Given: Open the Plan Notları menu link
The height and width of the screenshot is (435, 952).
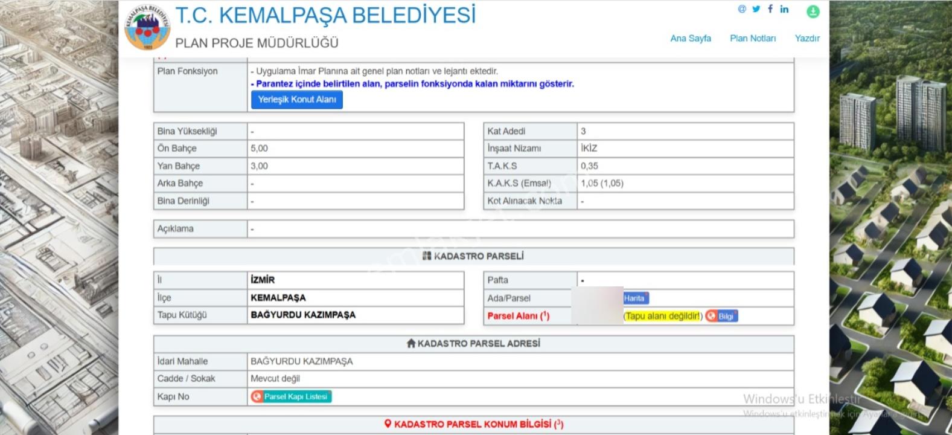Looking at the screenshot, I should coord(753,38).
